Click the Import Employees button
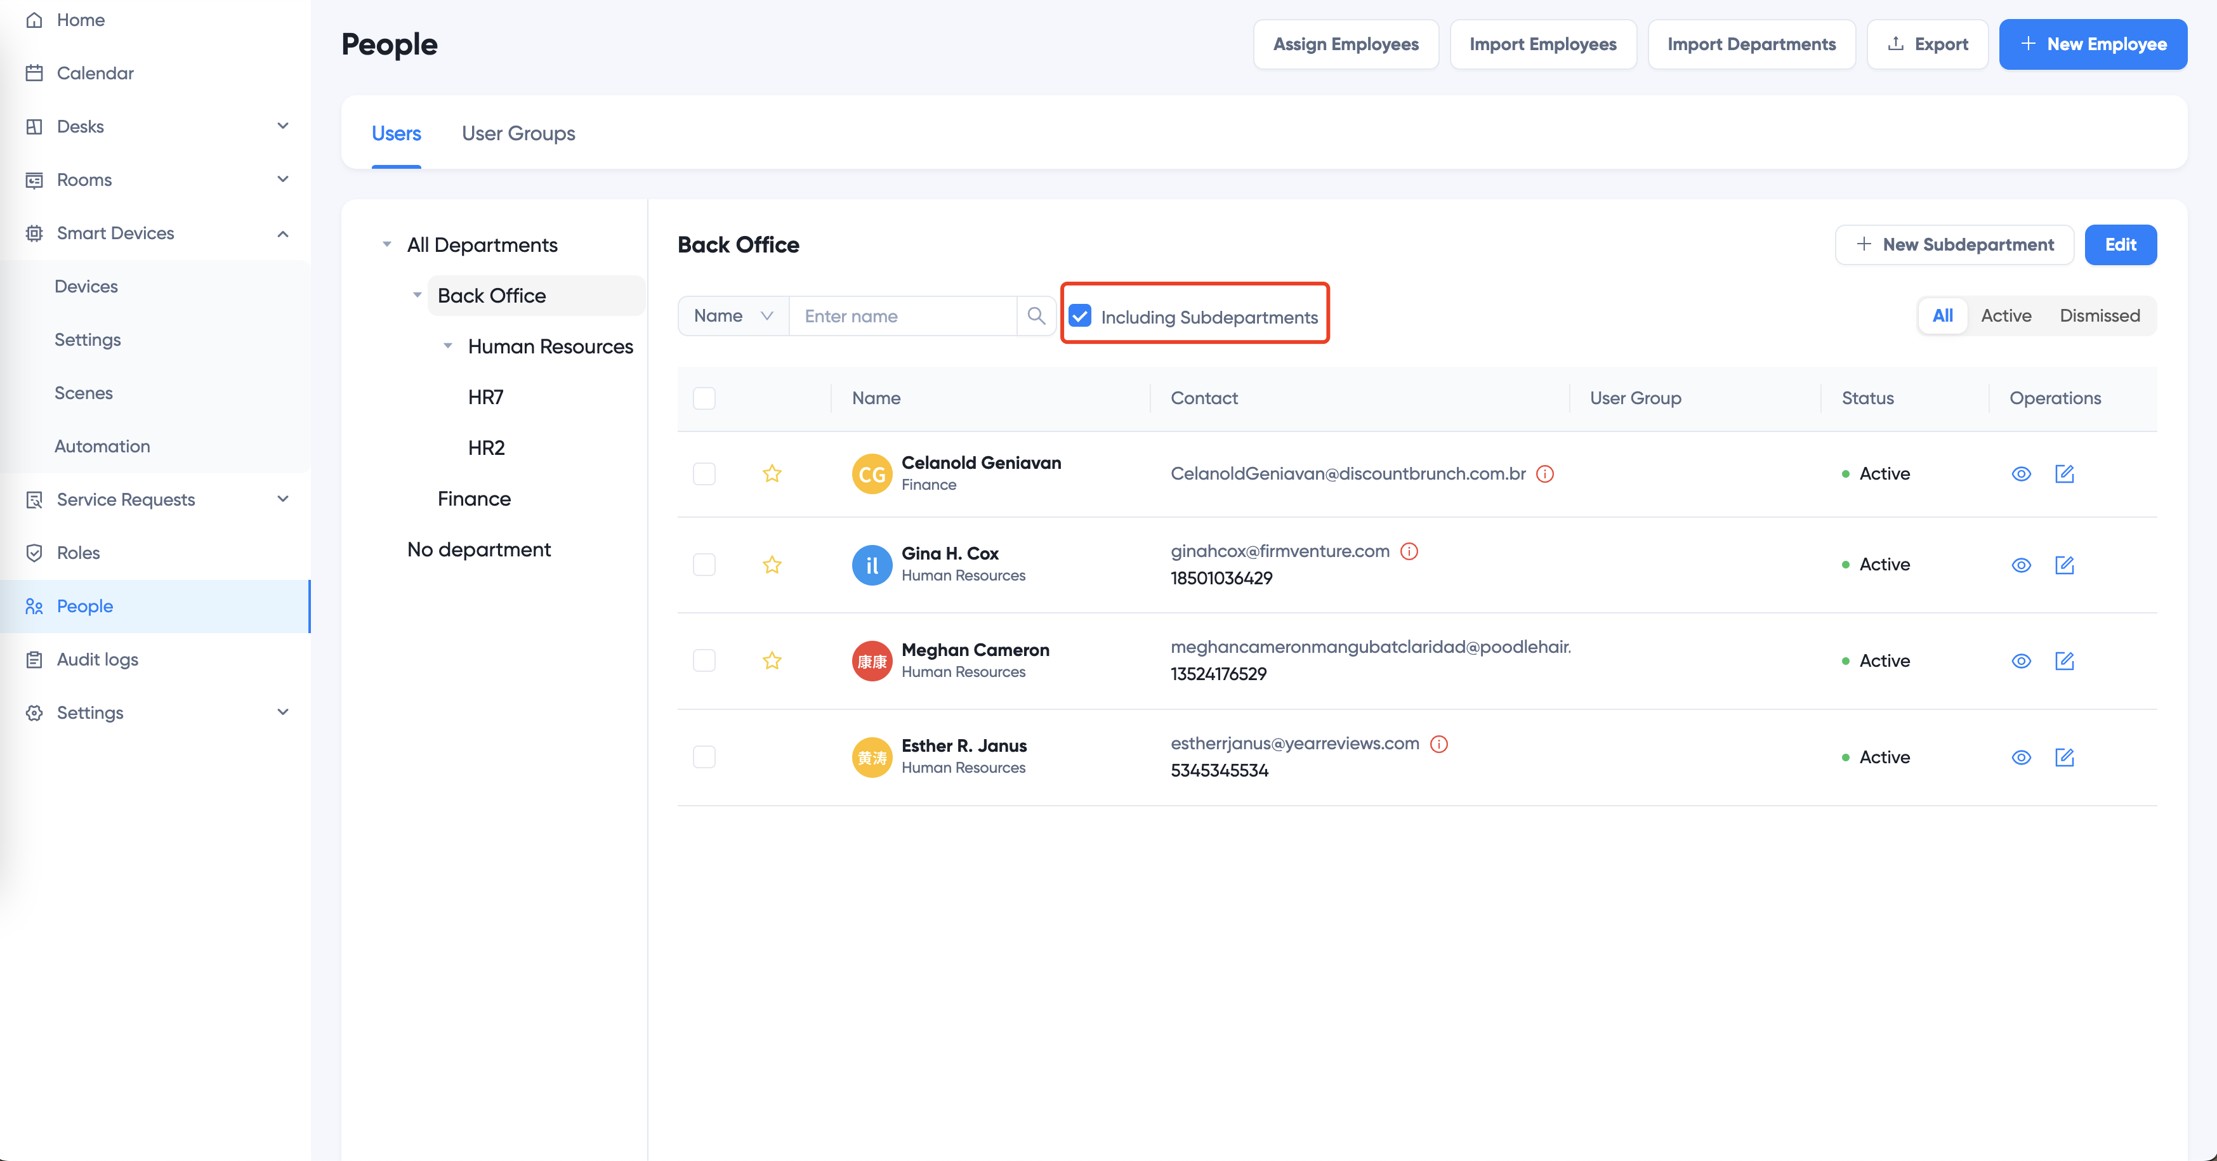The height and width of the screenshot is (1161, 2217). (x=1543, y=44)
